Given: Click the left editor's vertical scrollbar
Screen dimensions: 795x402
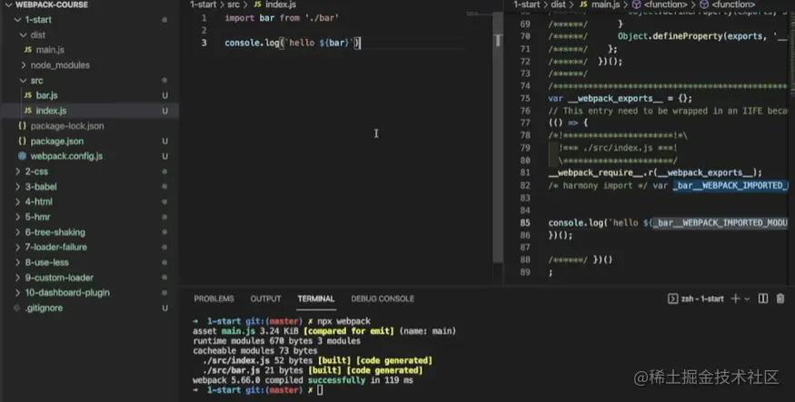Looking at the screenshot, I should tap(498, 137).
